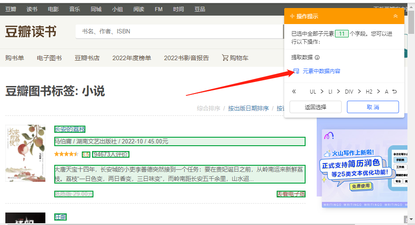Viewport: 415px width, 225px height.
Task: Open the 音乐 top navigation link
Action: (75, 9)
